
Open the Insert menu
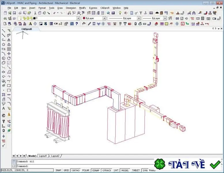(x=32, y=8)
